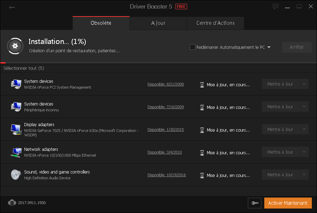This screenshot has width=317, height=213.
Task: Click the Arrêter button
Action: 297,47
